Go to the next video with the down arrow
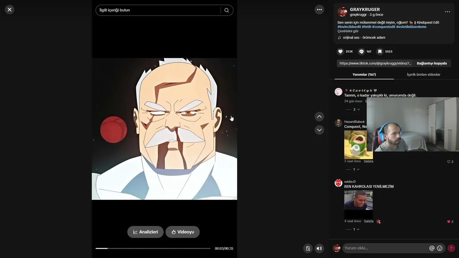 tap(320, 130)
